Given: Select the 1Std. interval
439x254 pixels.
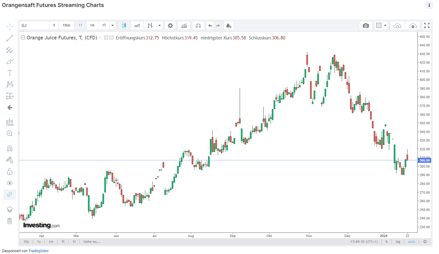Looking at the screenshot, I should coord(67,25).
